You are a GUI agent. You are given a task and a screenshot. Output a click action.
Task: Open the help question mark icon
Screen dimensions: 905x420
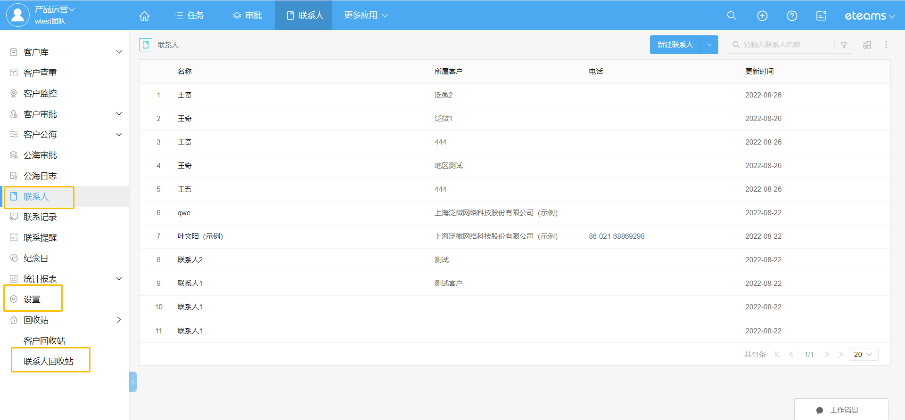pyautogui.click(x=792, y=16)
